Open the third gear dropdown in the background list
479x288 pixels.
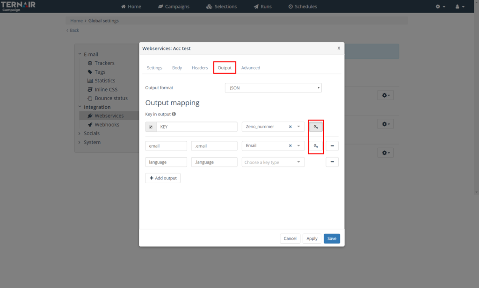tap(385, 153)
